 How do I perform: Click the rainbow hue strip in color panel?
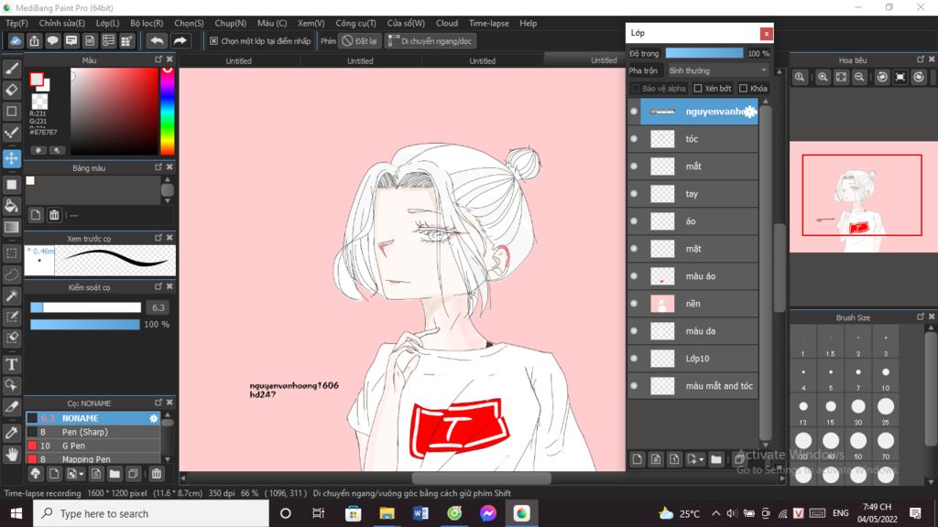tap(168, 110)
